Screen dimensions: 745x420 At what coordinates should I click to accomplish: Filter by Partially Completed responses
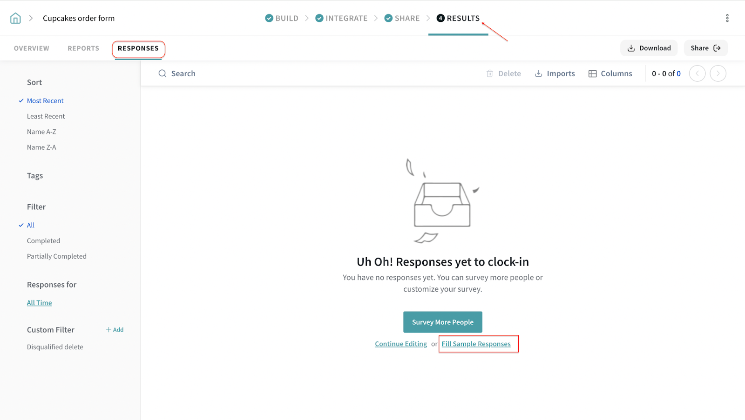(x=56, y=256)
